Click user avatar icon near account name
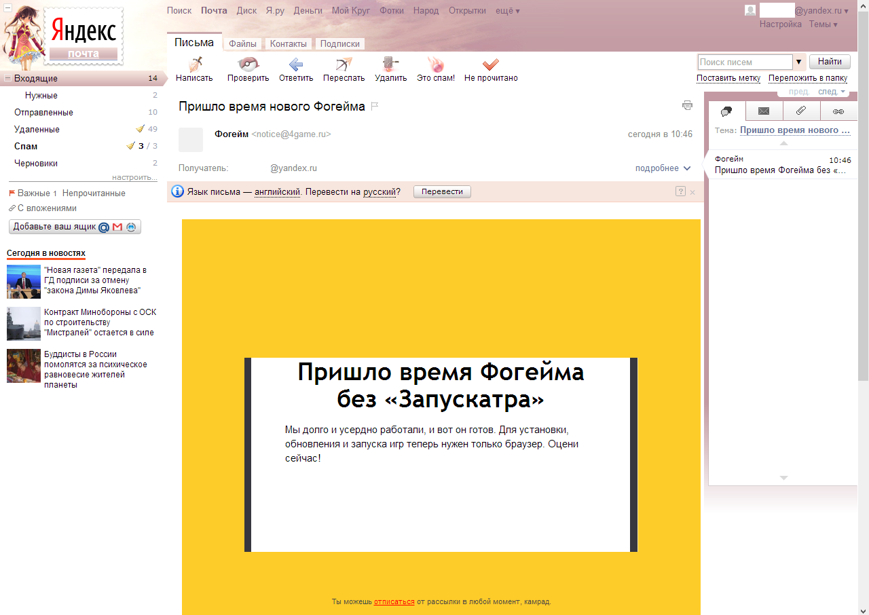869x615 pixels. click(x=750, y=10)
